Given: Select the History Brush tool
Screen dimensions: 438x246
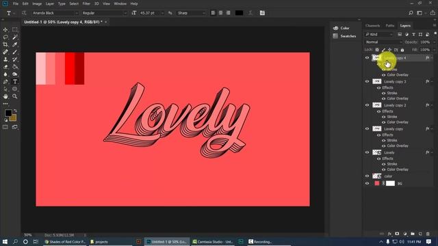Looking at the screenshot, I should coord(15,59).
